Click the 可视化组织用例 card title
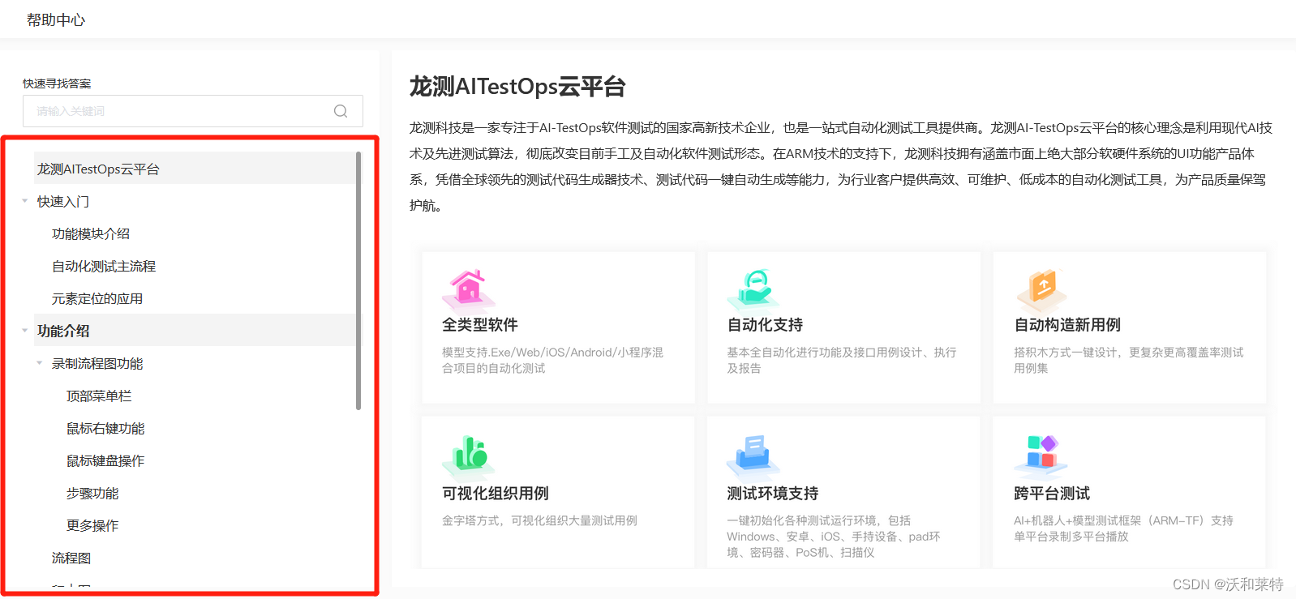The height and width of the screenshot is (599, 1296). coord(496,493)
